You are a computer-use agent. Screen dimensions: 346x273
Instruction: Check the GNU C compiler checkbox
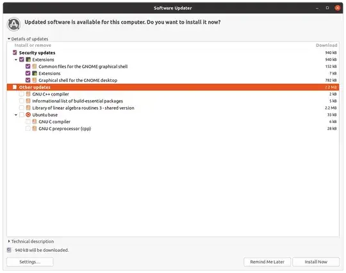[x=28, y=122]
